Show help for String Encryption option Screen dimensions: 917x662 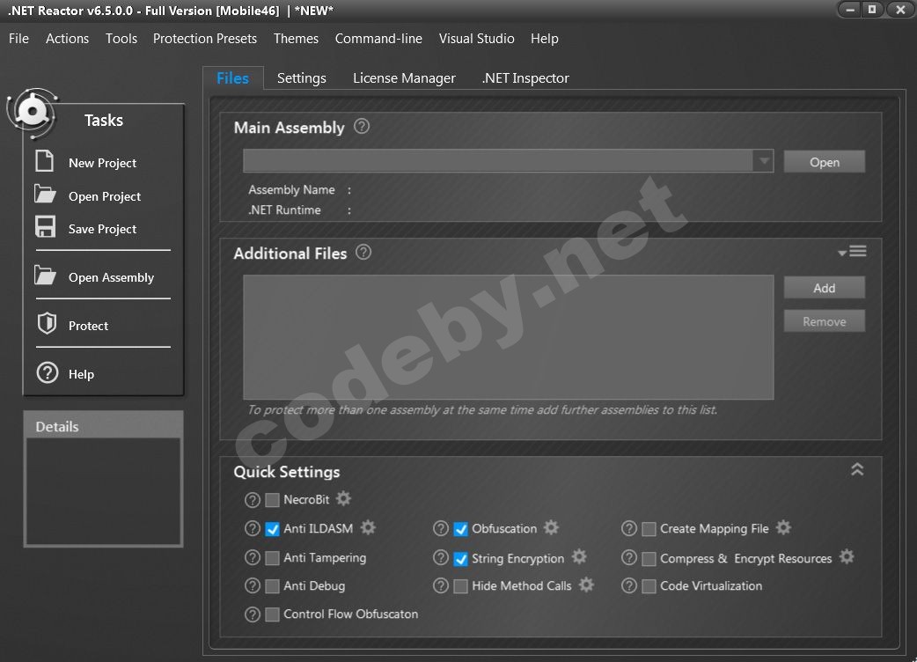(x=440, y=557)
